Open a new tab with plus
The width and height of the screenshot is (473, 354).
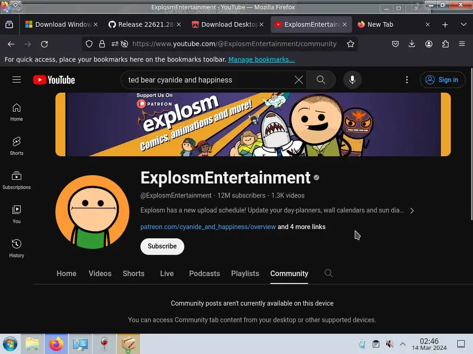pos(445,25)
